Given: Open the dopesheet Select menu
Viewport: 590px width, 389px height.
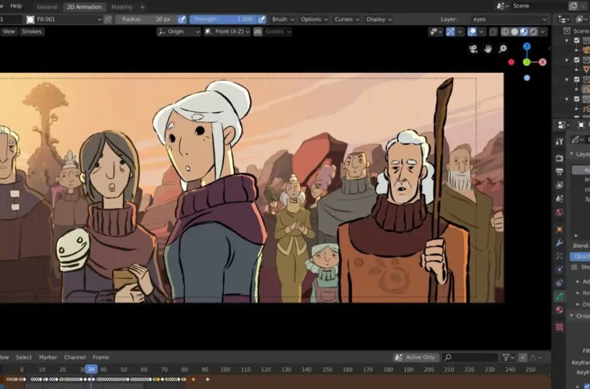Looking at the screenshot, I should point(23,357).
